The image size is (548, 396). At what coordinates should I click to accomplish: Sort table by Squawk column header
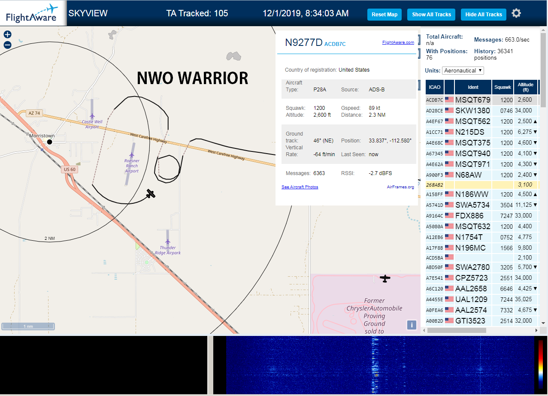pos(503,87)
